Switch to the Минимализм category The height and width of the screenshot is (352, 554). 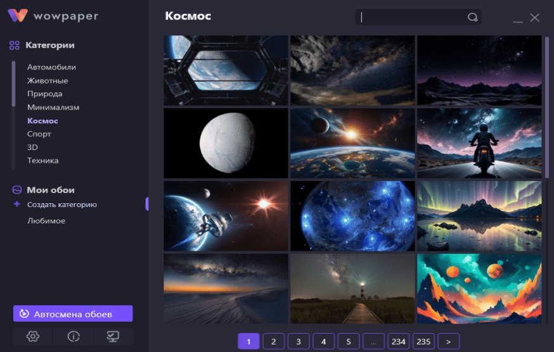(53, 107)
